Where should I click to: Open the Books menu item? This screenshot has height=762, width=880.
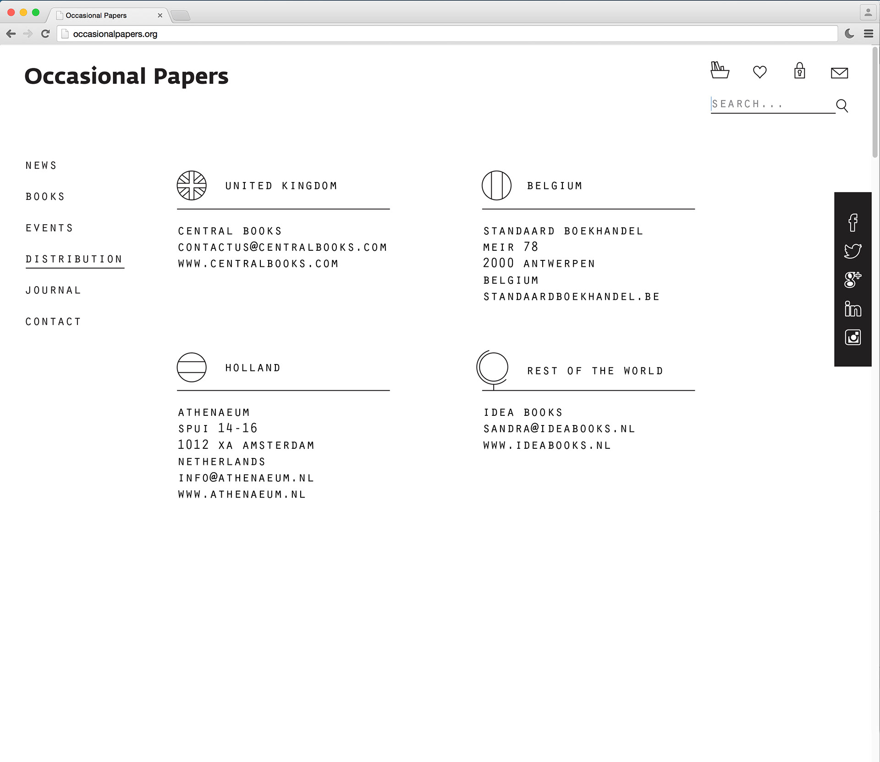click(45, 197)
